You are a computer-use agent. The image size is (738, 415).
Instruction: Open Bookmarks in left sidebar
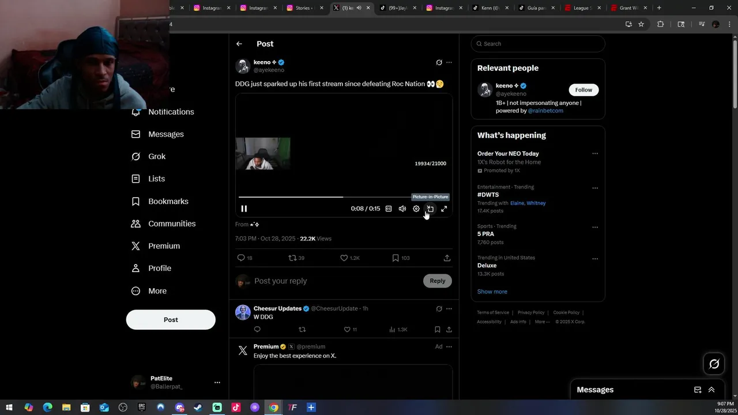(x=160, y=201)
